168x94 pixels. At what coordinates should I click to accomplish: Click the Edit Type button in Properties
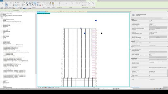tap(165, 18)
